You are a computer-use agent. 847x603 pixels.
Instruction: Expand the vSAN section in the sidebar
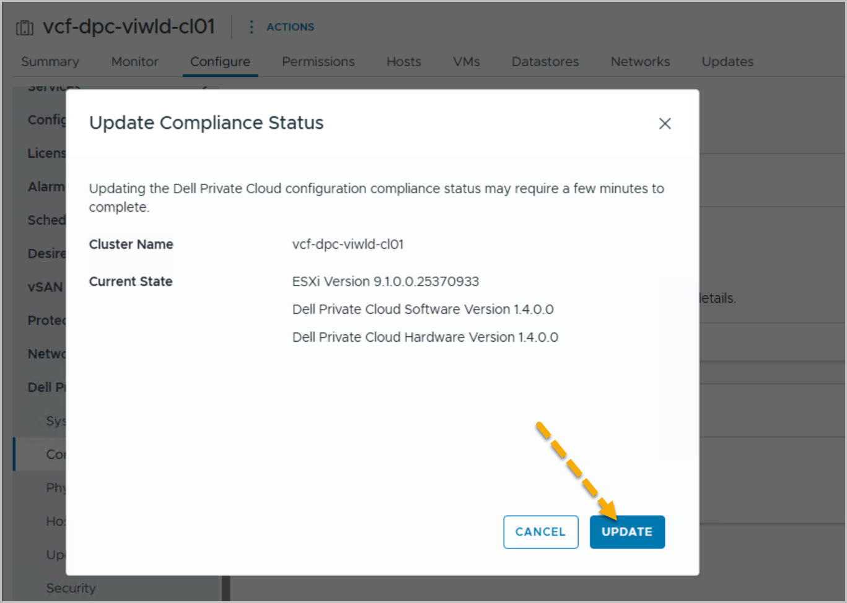coord(45,287)
